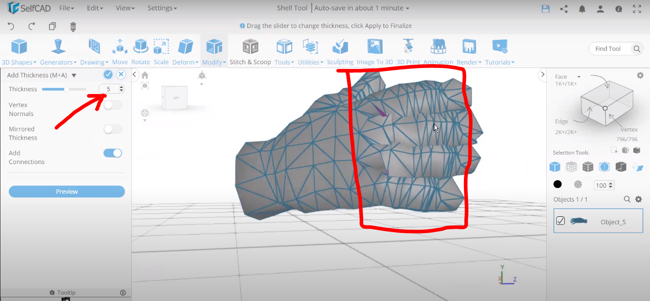The height and width of the screenshot is (301, 650).
Task: Open the Animation tool
Action: click(x=438, y=52)
